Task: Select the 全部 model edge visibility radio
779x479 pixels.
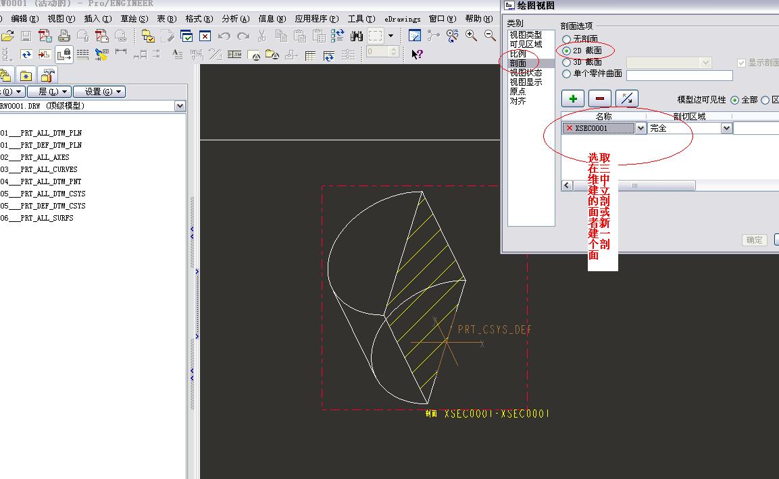Action: click(x=735, y=100)
